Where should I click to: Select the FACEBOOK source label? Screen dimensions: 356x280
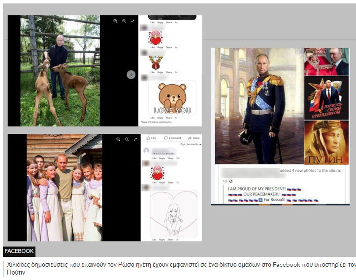19,251
